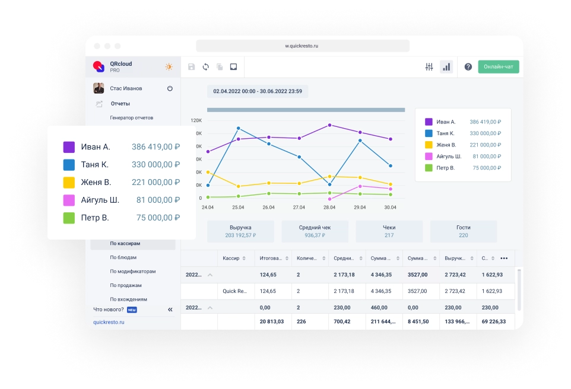Screen dimensions: 571x389
Task: Select По блюдам report in sidebar
Action: (x=123, y=257)
